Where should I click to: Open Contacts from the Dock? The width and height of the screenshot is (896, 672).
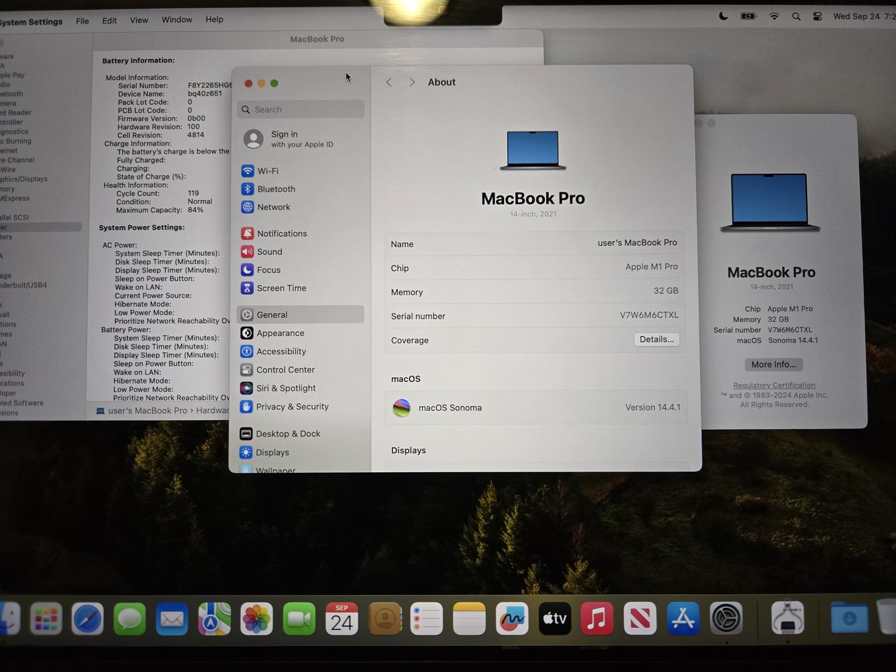[x=385, y=619]
